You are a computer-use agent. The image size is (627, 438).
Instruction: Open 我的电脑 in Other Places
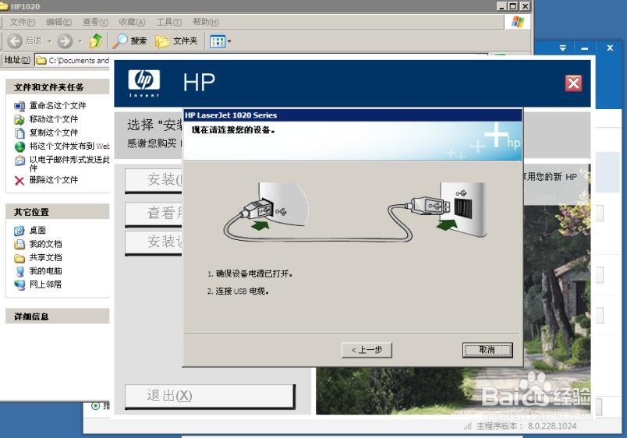point(45,271)
